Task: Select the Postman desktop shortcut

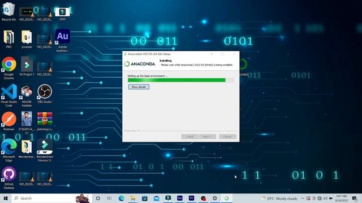Action: [x=9, y=121]
